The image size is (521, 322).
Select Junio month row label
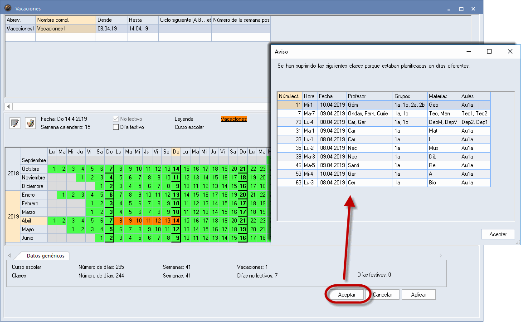point(34,238)
